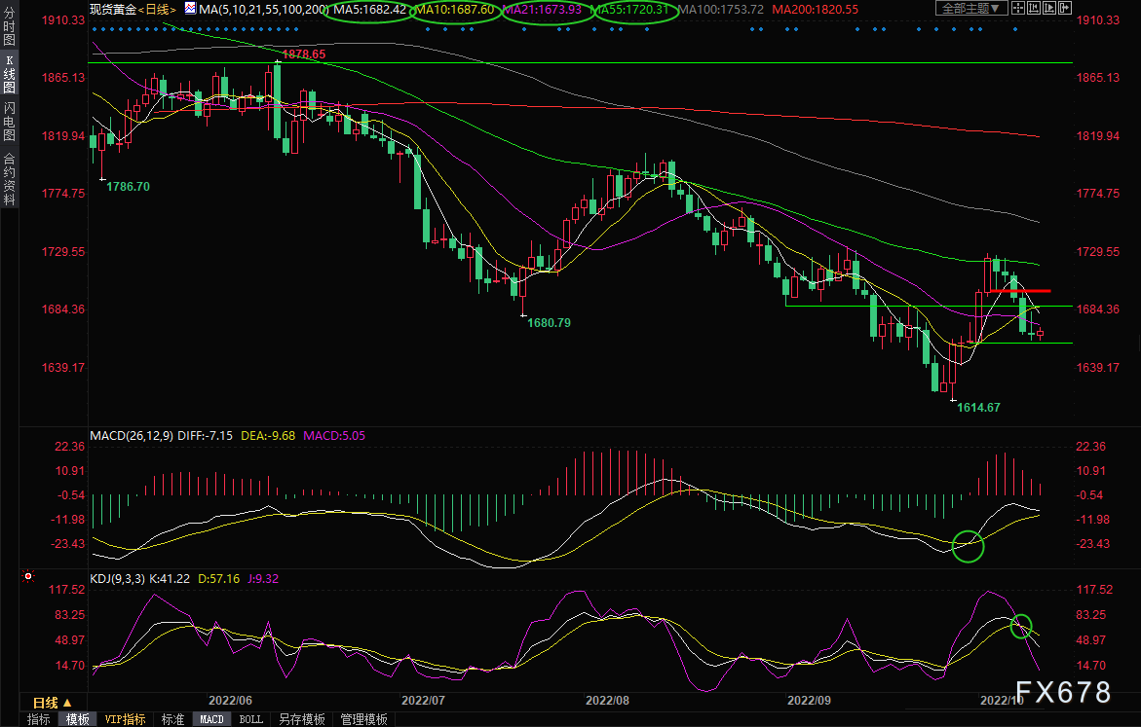Click the MA5:1682.42 value
This screenshot has width=1141, height=727.
coord(369,10)
